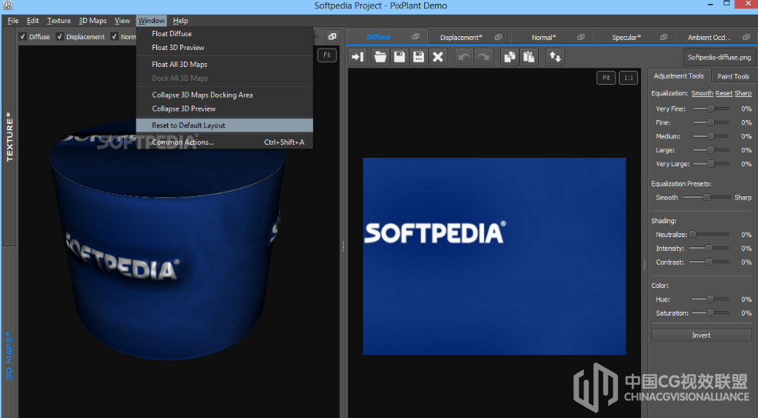This screenshot has height=418, width=758.
Task: Float the Ambient Occlusion tab with its icon
Action: click(746, 37)
